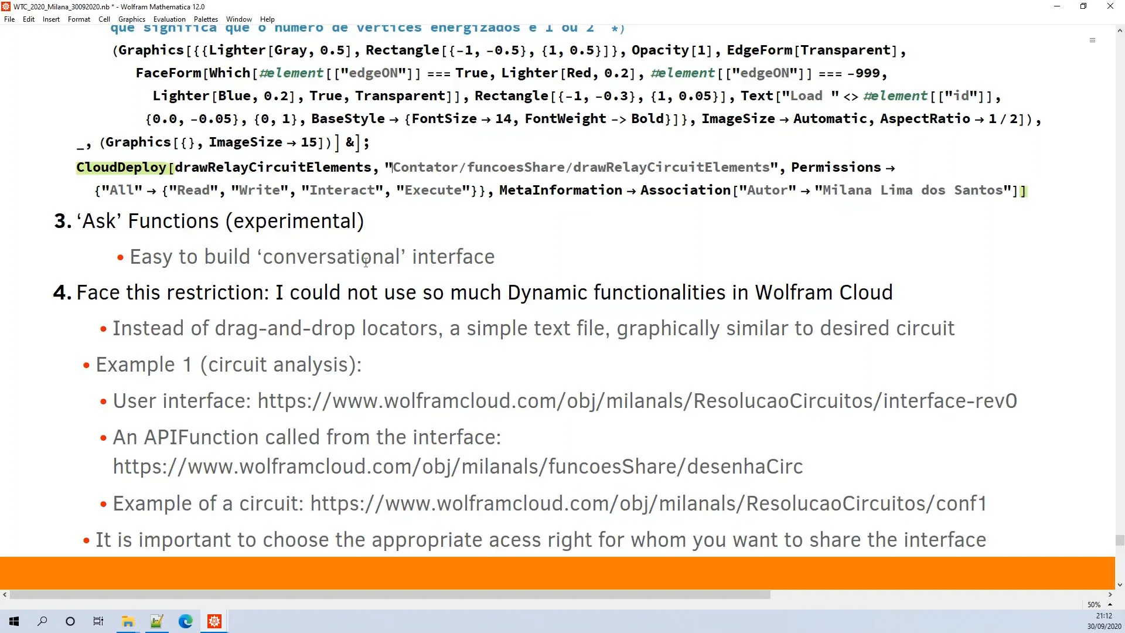Click the taskbar search magnifier icon

coord(42,621)
